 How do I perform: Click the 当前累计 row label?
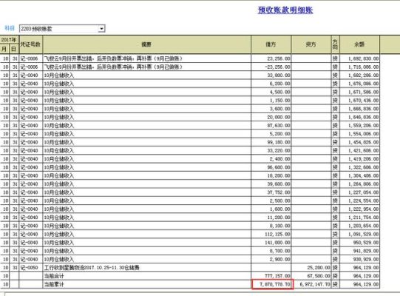pos(54,284)
